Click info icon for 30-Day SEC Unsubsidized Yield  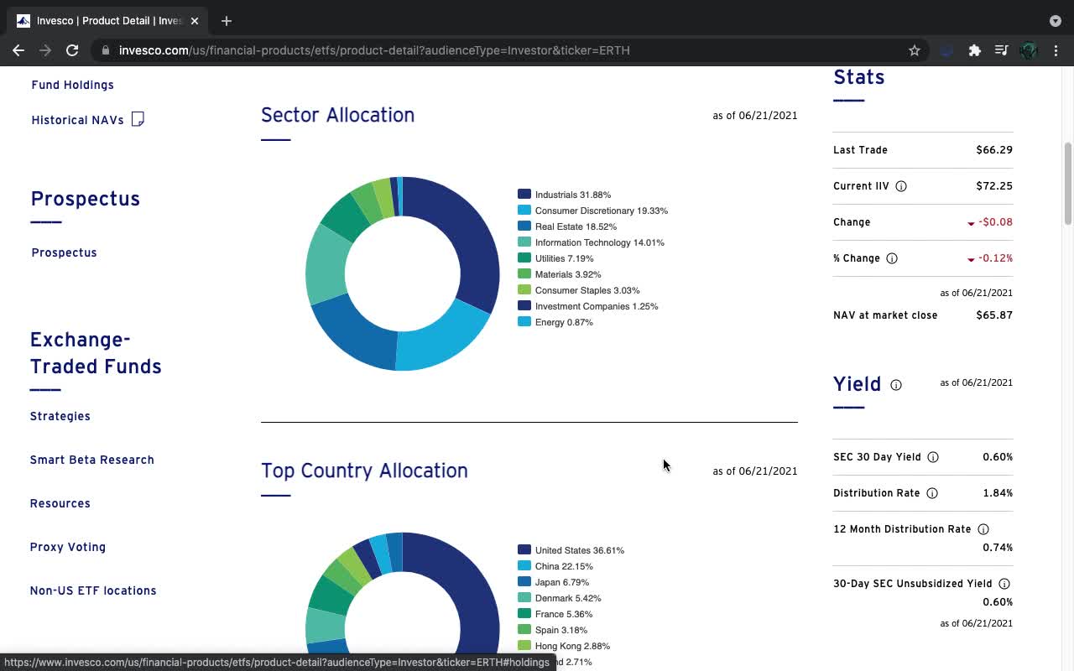pos(1004,584)
